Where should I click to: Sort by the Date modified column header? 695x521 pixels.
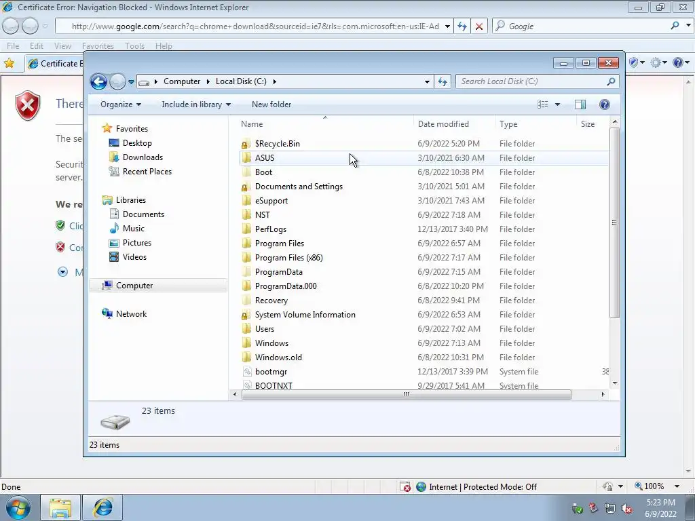(454, 124)
